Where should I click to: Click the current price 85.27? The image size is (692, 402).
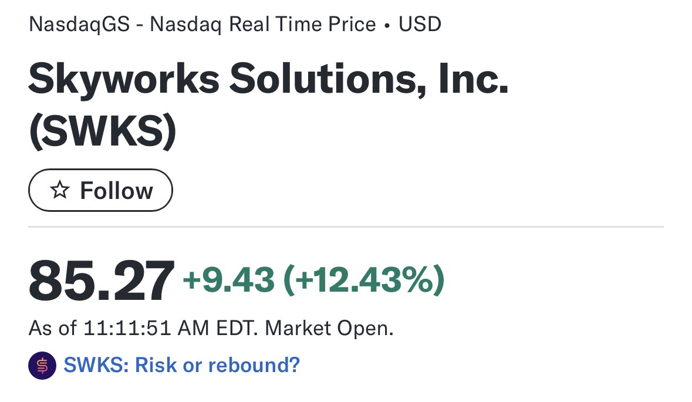(x=102, y=281)
